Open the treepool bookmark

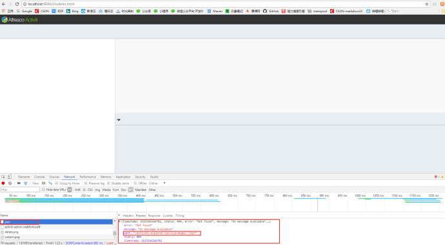pos(317,11)
